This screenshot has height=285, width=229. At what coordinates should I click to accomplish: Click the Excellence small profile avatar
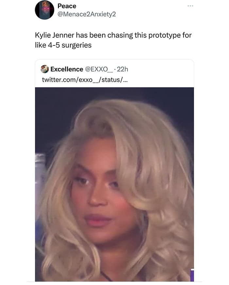(x=44, y=69)
